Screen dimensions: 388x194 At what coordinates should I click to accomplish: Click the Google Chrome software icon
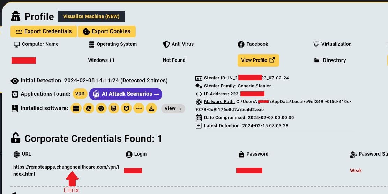pos(101,108)
